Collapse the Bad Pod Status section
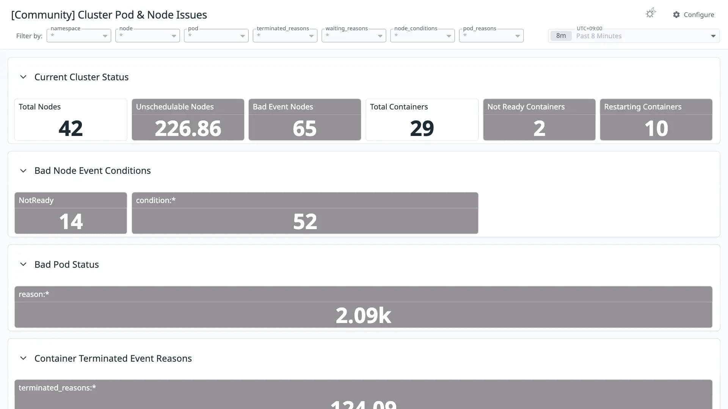This screenshot has width=728, height=409. (x=23, y=264)
